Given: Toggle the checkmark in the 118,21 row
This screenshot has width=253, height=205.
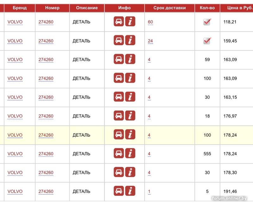Looking at the screenshot, I should pyautogui.click(x=207, y=22).
